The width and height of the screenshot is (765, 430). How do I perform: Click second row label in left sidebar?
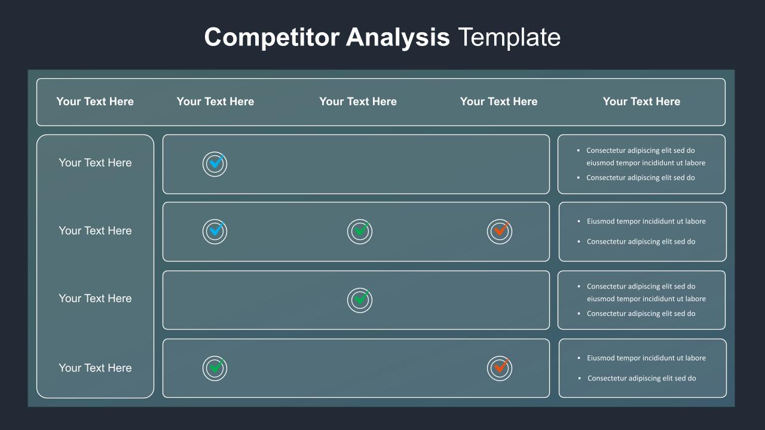coord(95,231)
